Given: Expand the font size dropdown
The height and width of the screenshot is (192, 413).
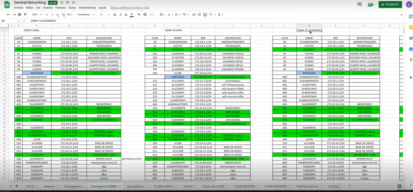Looking at the screenshot, I should 103,15.
